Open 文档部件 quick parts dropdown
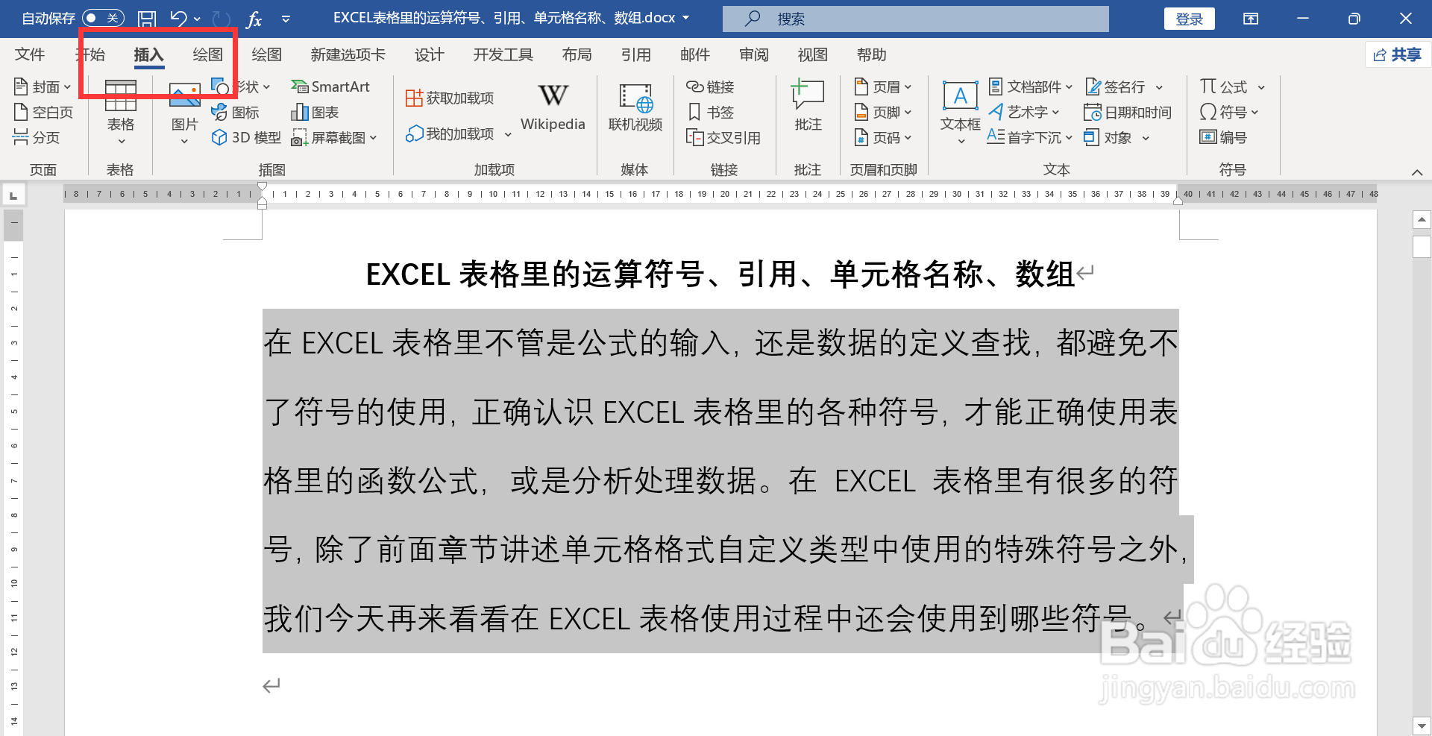 point(1031,87)
